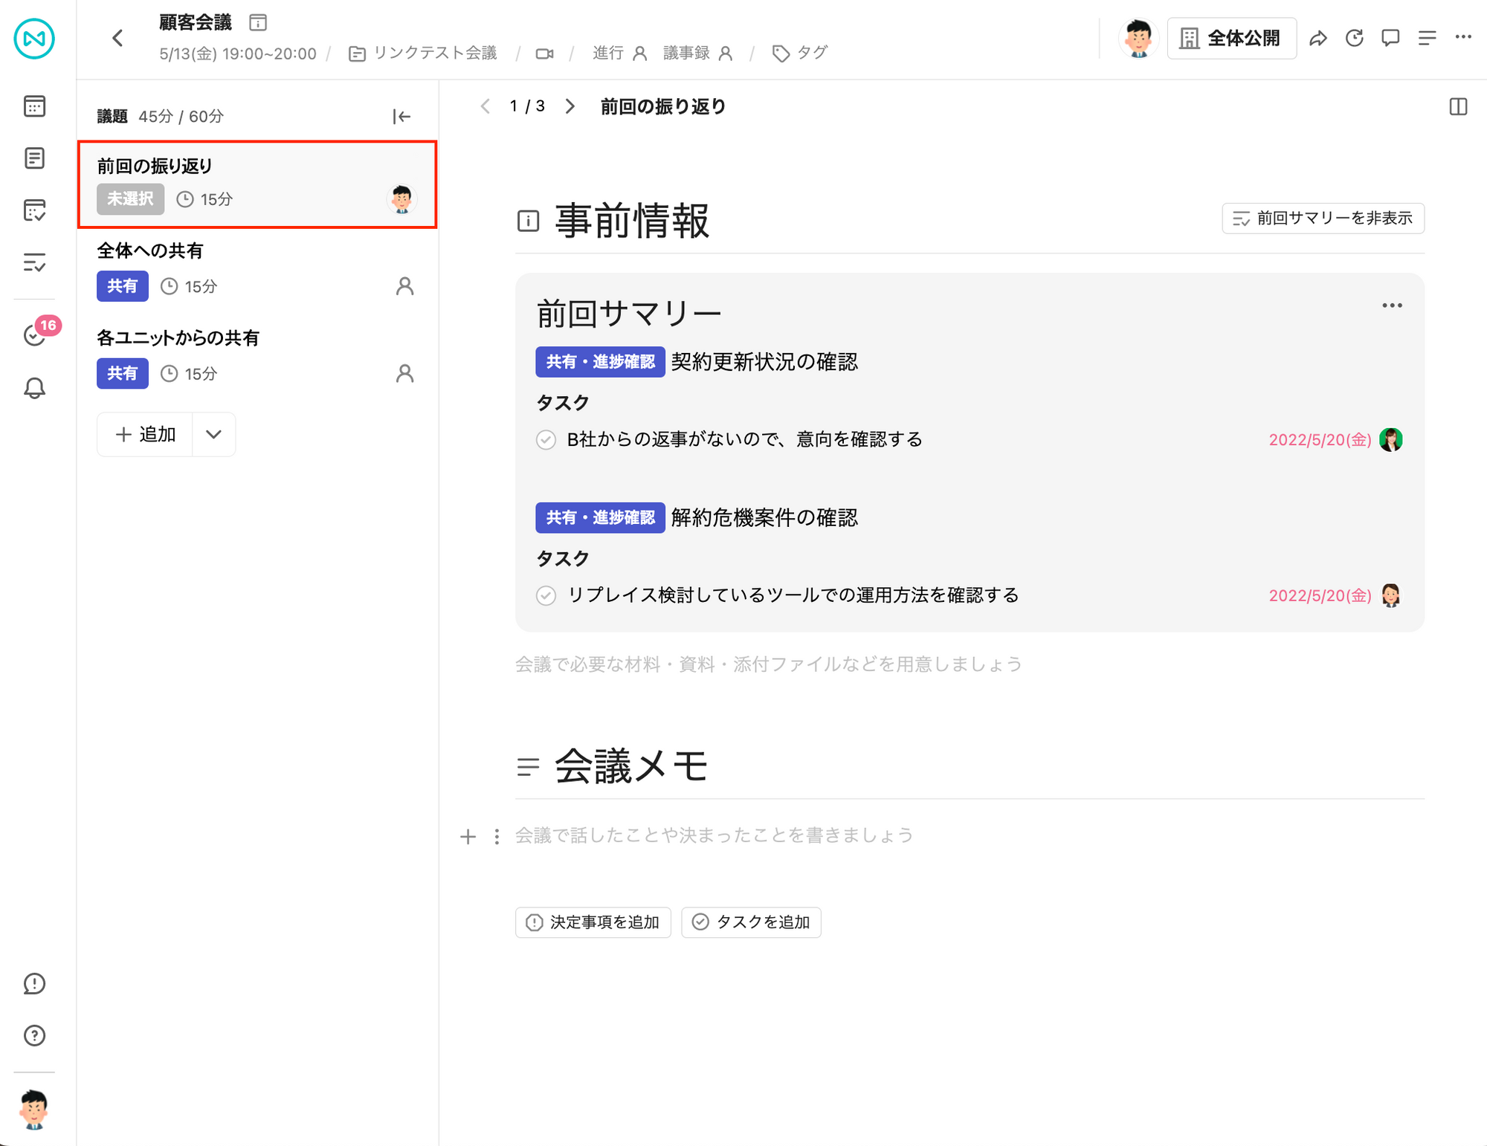Open the user profile avatar in sidebar
Viewport: 1487px width, 1146px height.
[x=34, y=1110]
